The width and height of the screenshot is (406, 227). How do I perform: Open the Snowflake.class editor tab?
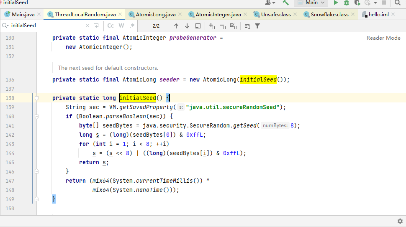[x=329, y=15]
